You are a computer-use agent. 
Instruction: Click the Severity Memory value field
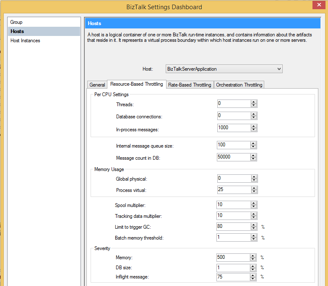tap(233, 258)
